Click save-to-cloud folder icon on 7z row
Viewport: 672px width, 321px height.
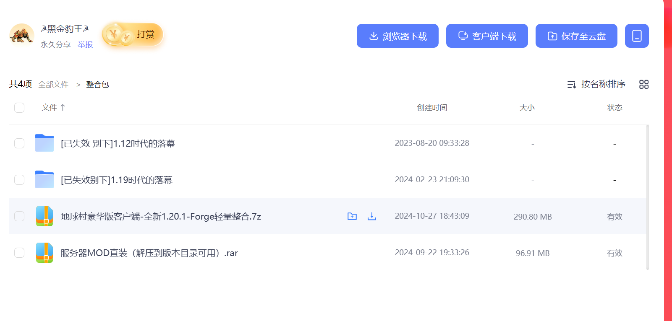[352, 216]
